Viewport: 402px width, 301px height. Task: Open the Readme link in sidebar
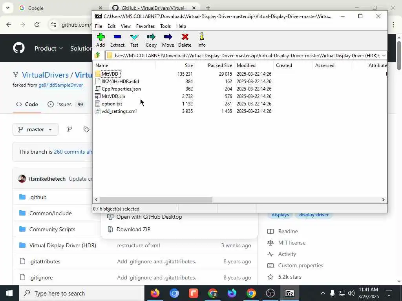[288, 231]
